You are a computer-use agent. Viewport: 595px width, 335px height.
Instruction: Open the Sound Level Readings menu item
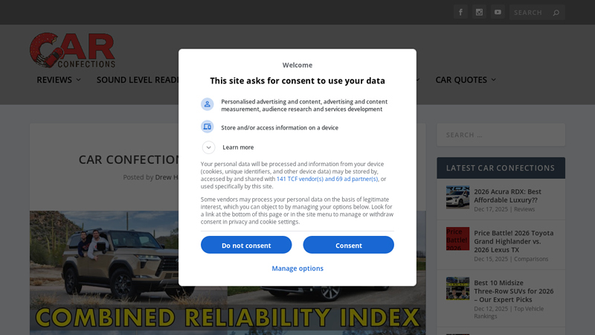(x=138, y=80)
